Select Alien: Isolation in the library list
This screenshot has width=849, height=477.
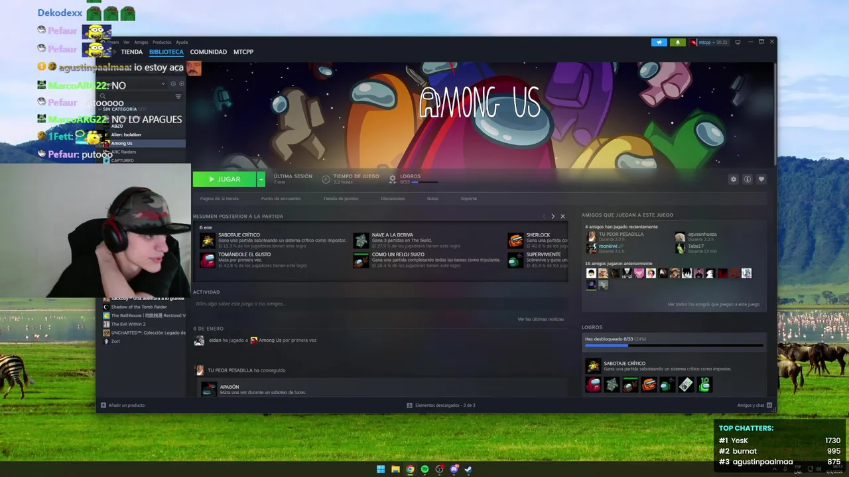[x=126, y=134]
